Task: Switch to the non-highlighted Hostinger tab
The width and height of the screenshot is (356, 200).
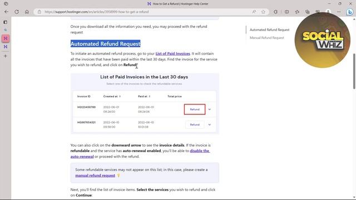Action: click(6, 47)
